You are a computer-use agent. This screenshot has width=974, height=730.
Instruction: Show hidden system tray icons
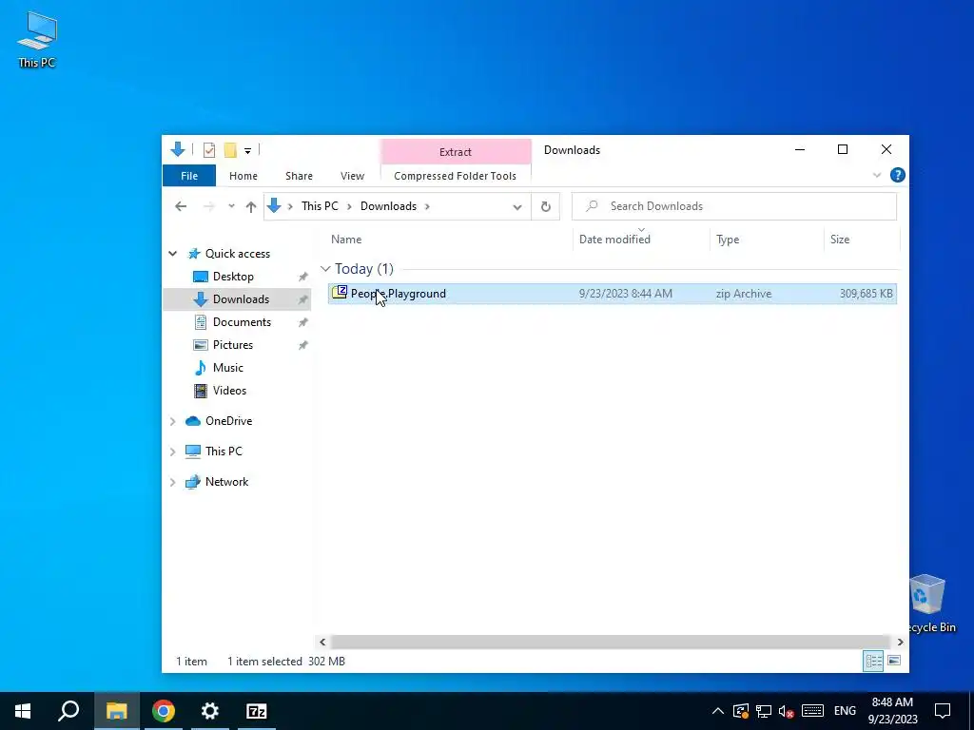click(717, 711)
